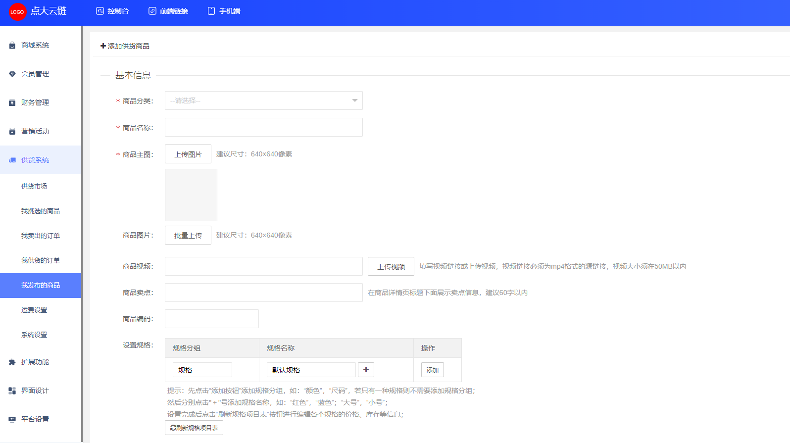Image resolution: width=790 pixels, height=443 pixels.
Task: Click the 扩展功能 puzzle icon
Action: click(12, 362)
